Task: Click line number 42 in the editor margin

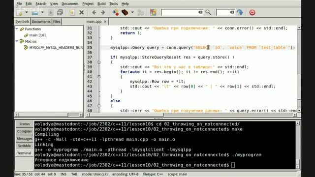Action: pos(90,82)
